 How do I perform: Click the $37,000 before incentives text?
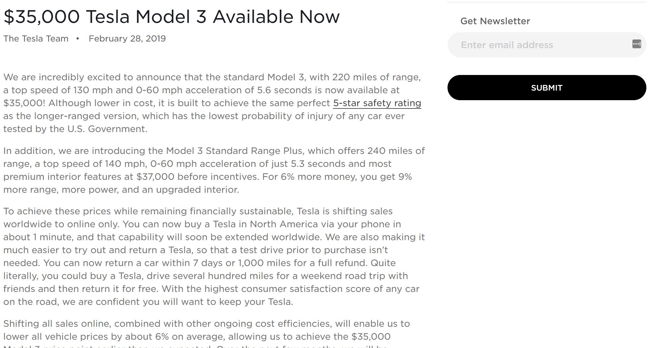coord(197,177)
